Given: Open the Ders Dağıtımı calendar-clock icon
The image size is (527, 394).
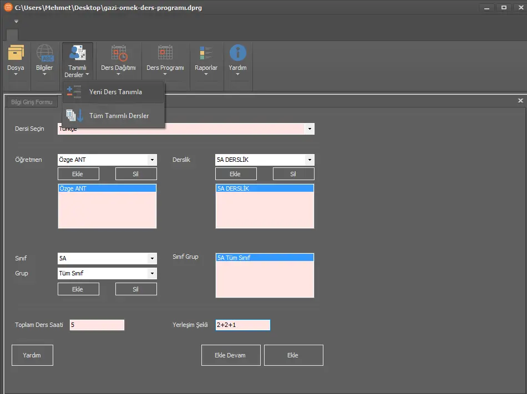Looking at the screenshot, I should [118, 53].
